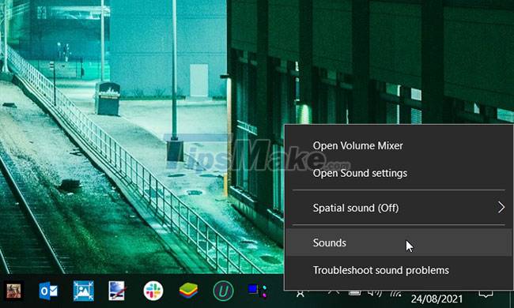The image size is (514, 308).
Task: Open BlueStacks from the taskbar
Action: (x=188, y=291)
